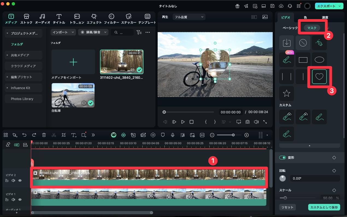Zoom out the timeline with minus icon
This screenshot has width=347, height=217.
[212, 135]
